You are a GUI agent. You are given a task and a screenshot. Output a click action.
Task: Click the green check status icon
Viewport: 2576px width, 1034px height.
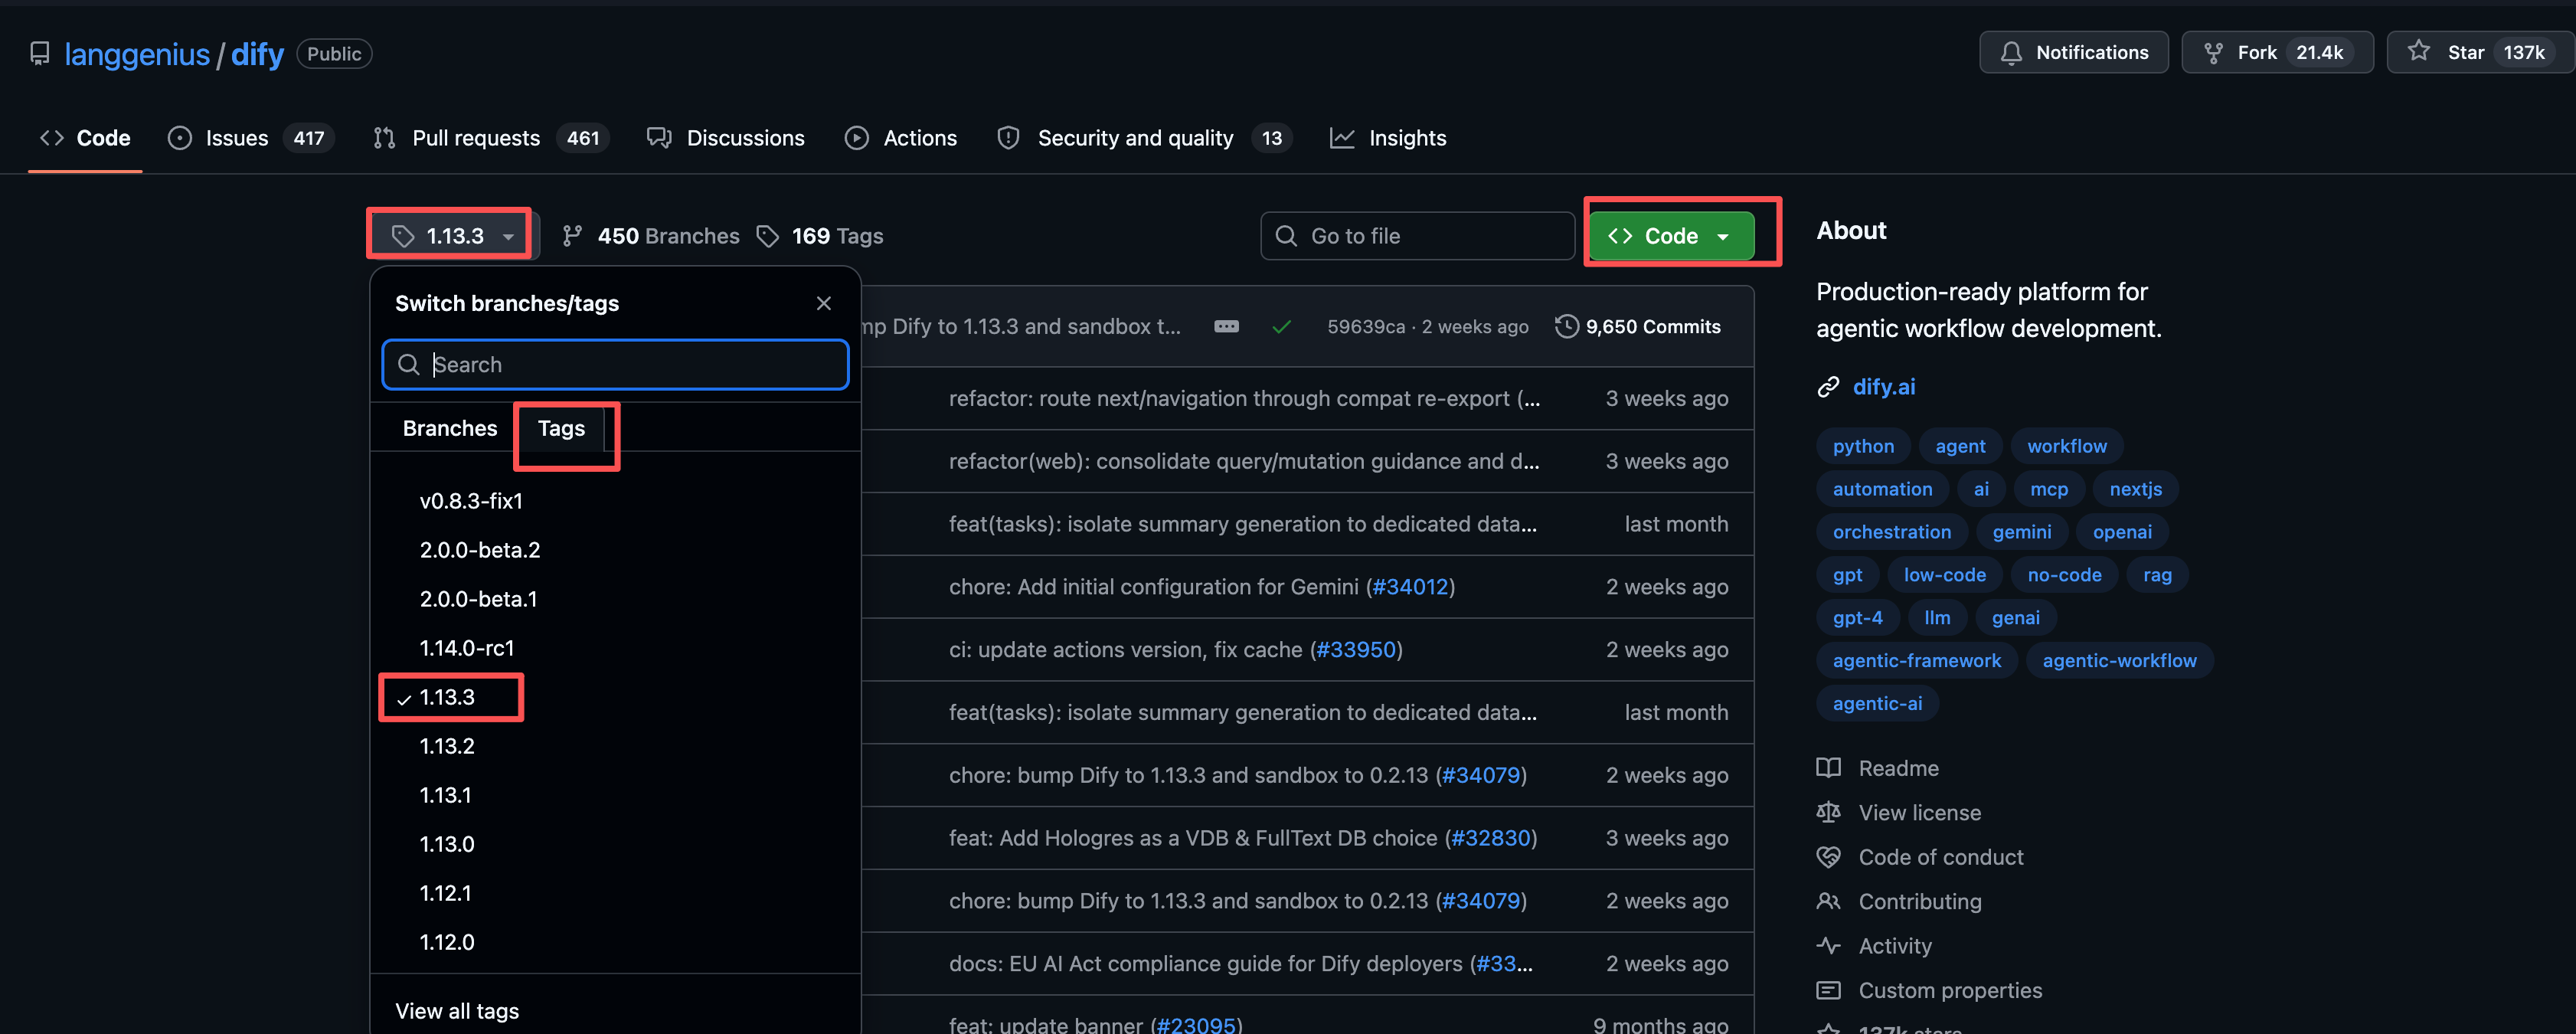[x=1281, y=327]
